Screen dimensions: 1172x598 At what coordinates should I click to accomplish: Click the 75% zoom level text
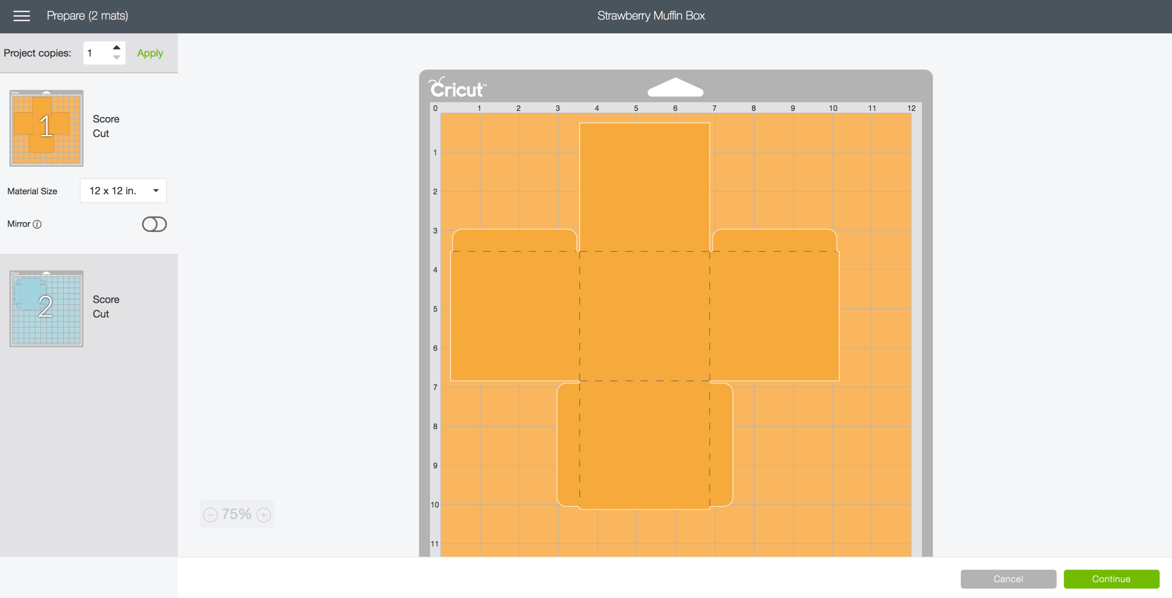tap(236, 514)
